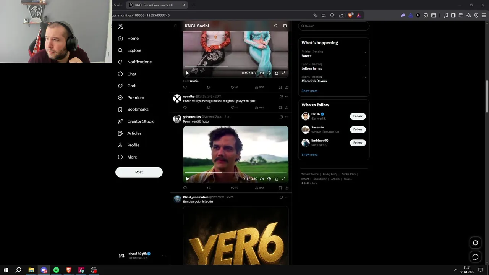Open Notifications from the sidebar
This screenshot has width=489, height=275.
(x=135, y=62)
